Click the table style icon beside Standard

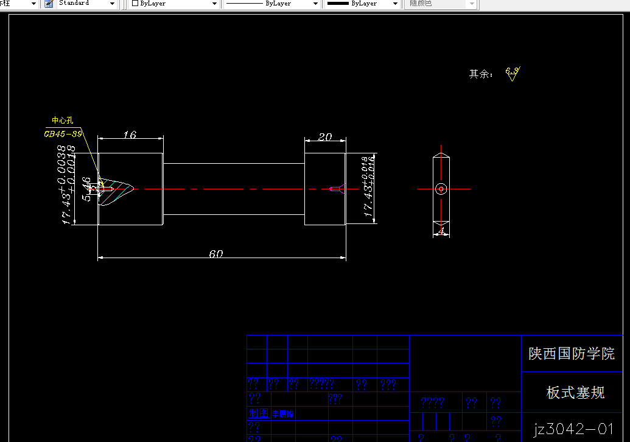49,4
